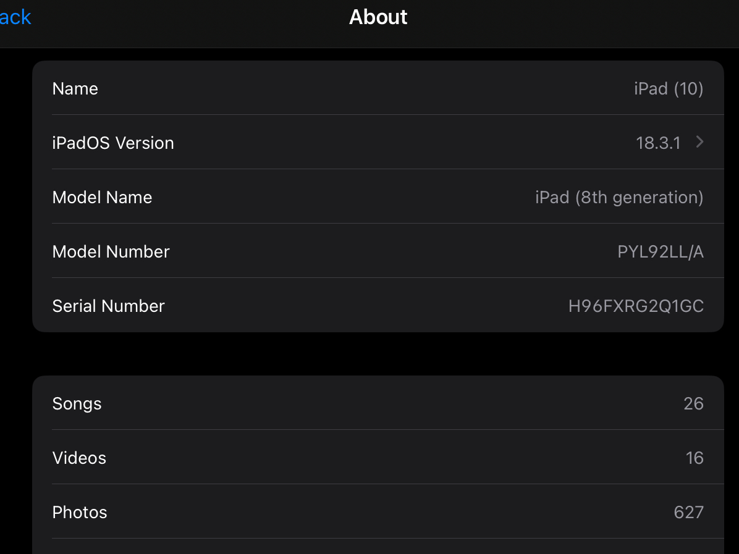Tap the Model Name label
739x554 pixels.
[x=102, y=197]
